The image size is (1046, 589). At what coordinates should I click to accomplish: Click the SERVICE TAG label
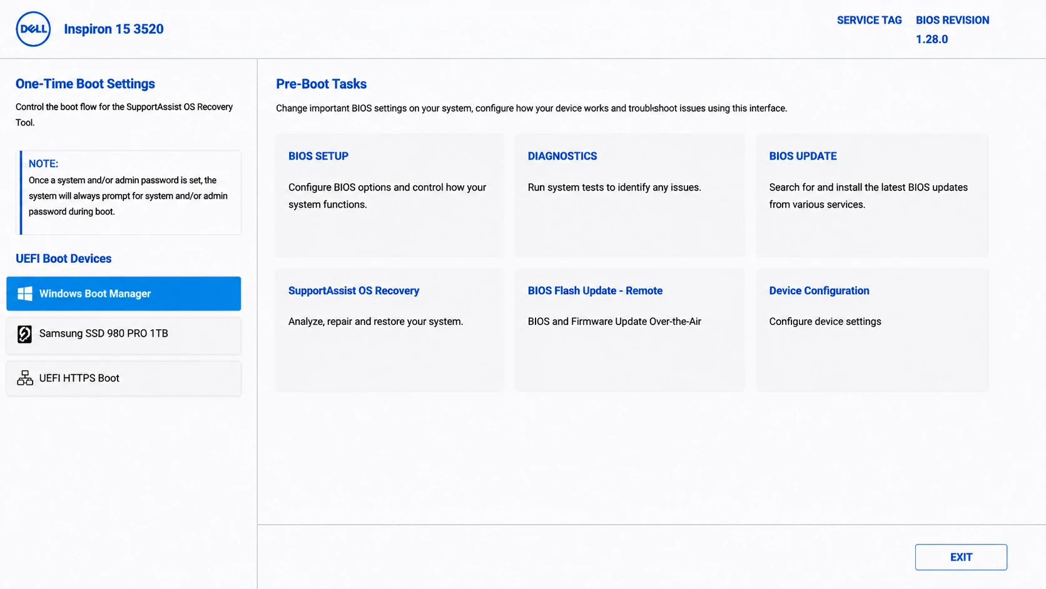[x=869, y=20]
